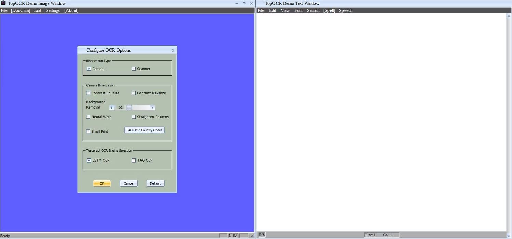Screen dimensions: 512x239
Task: Click the Background Removal value 61
Action: (121, 108)
